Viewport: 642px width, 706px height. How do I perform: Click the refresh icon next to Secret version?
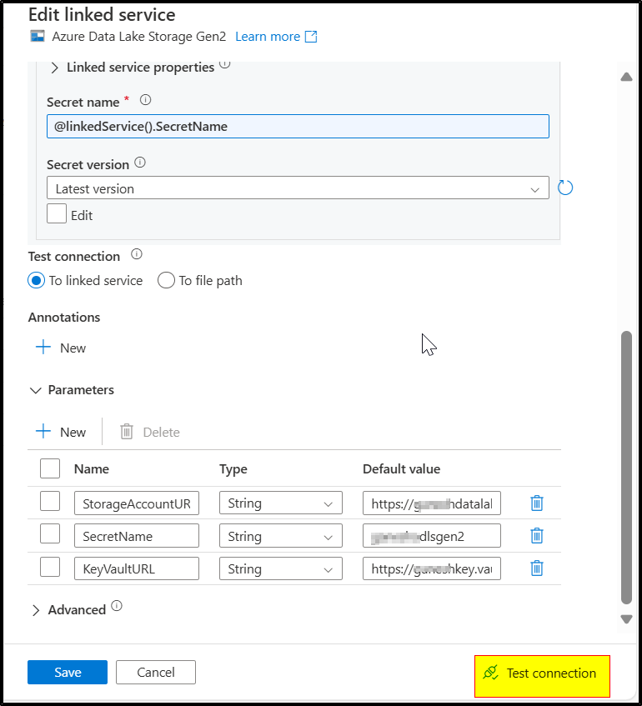coord(565,188)
